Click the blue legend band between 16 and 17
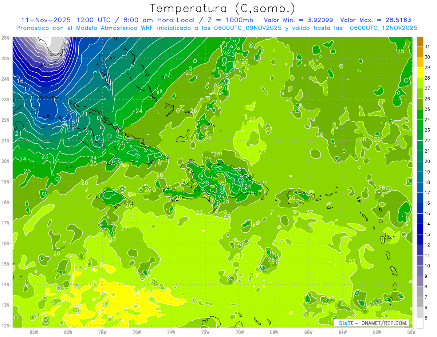Viewport: 437px width, 337px height. coord(420,198)
